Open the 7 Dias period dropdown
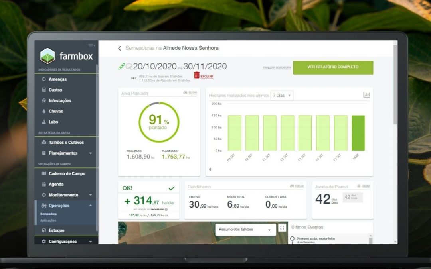 (282, 96)
